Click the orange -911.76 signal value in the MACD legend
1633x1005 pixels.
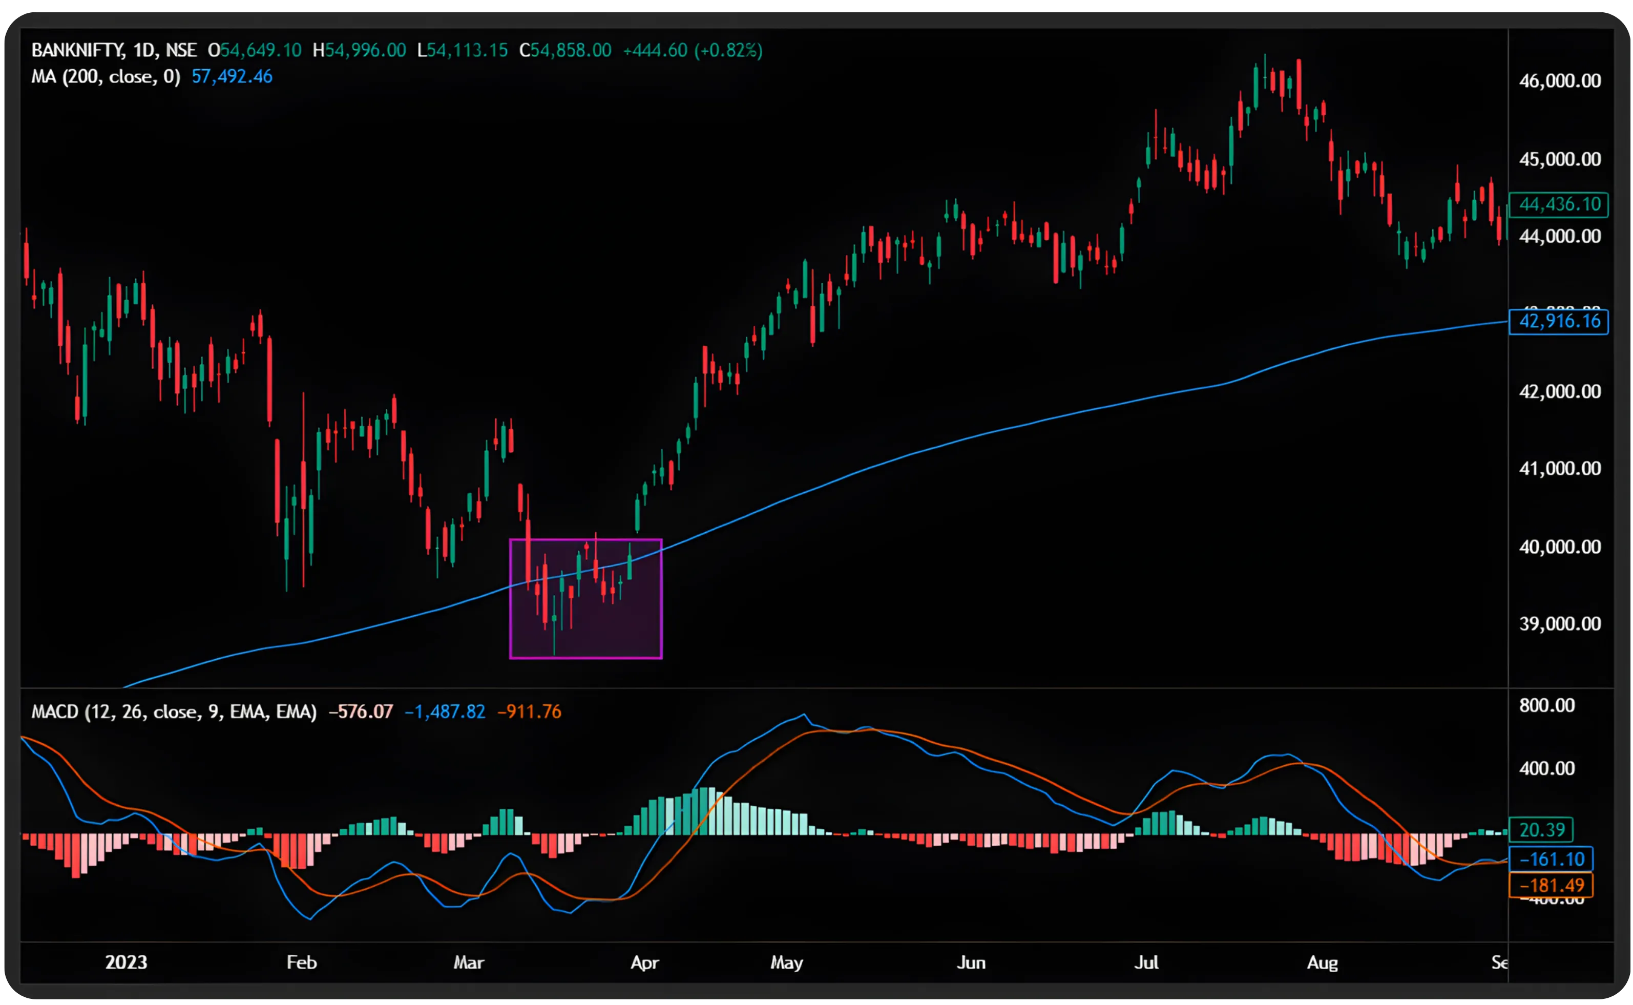(x=529, y=712)
